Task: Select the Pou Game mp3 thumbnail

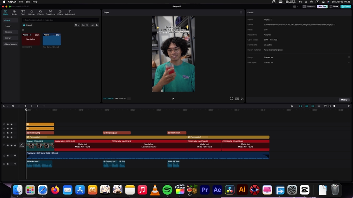Action: (x=52, y=39)
